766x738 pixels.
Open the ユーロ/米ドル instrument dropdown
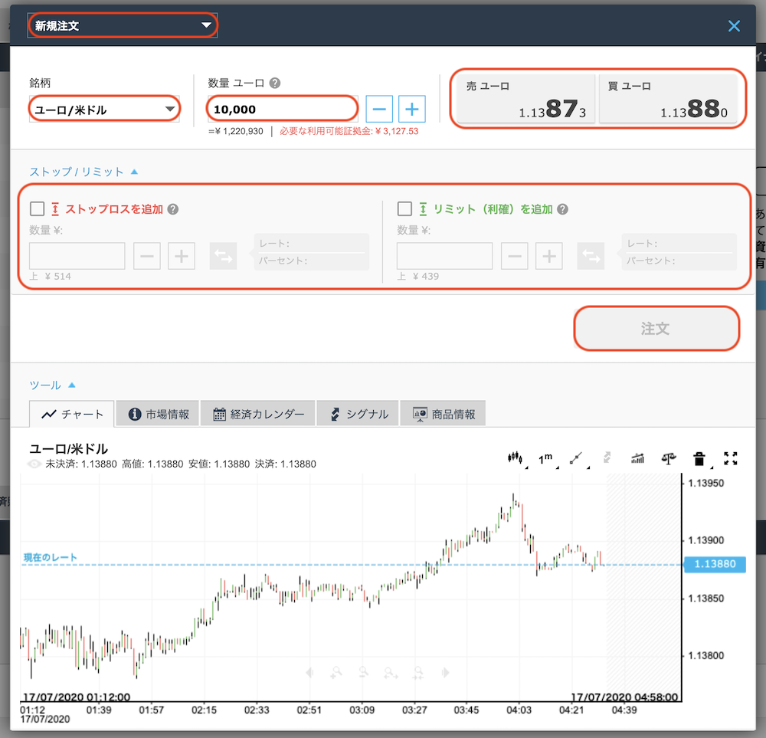[104, 108]
